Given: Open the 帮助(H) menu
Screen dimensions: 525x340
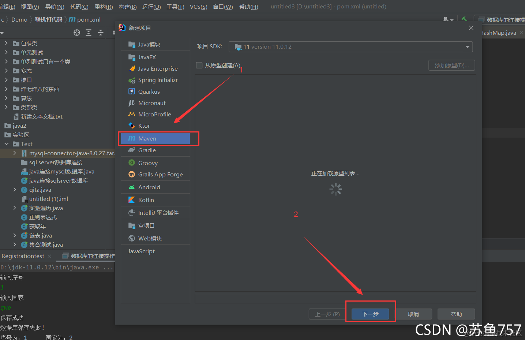Looking at the screenshot, I should [x=249, y=7].
